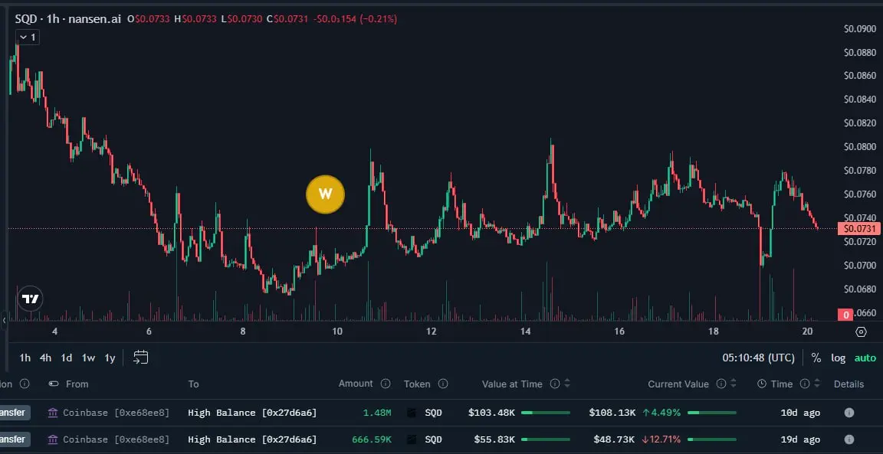Open details icon for 19d ago row
883x454 pixels.
click(x=849, y=439)
